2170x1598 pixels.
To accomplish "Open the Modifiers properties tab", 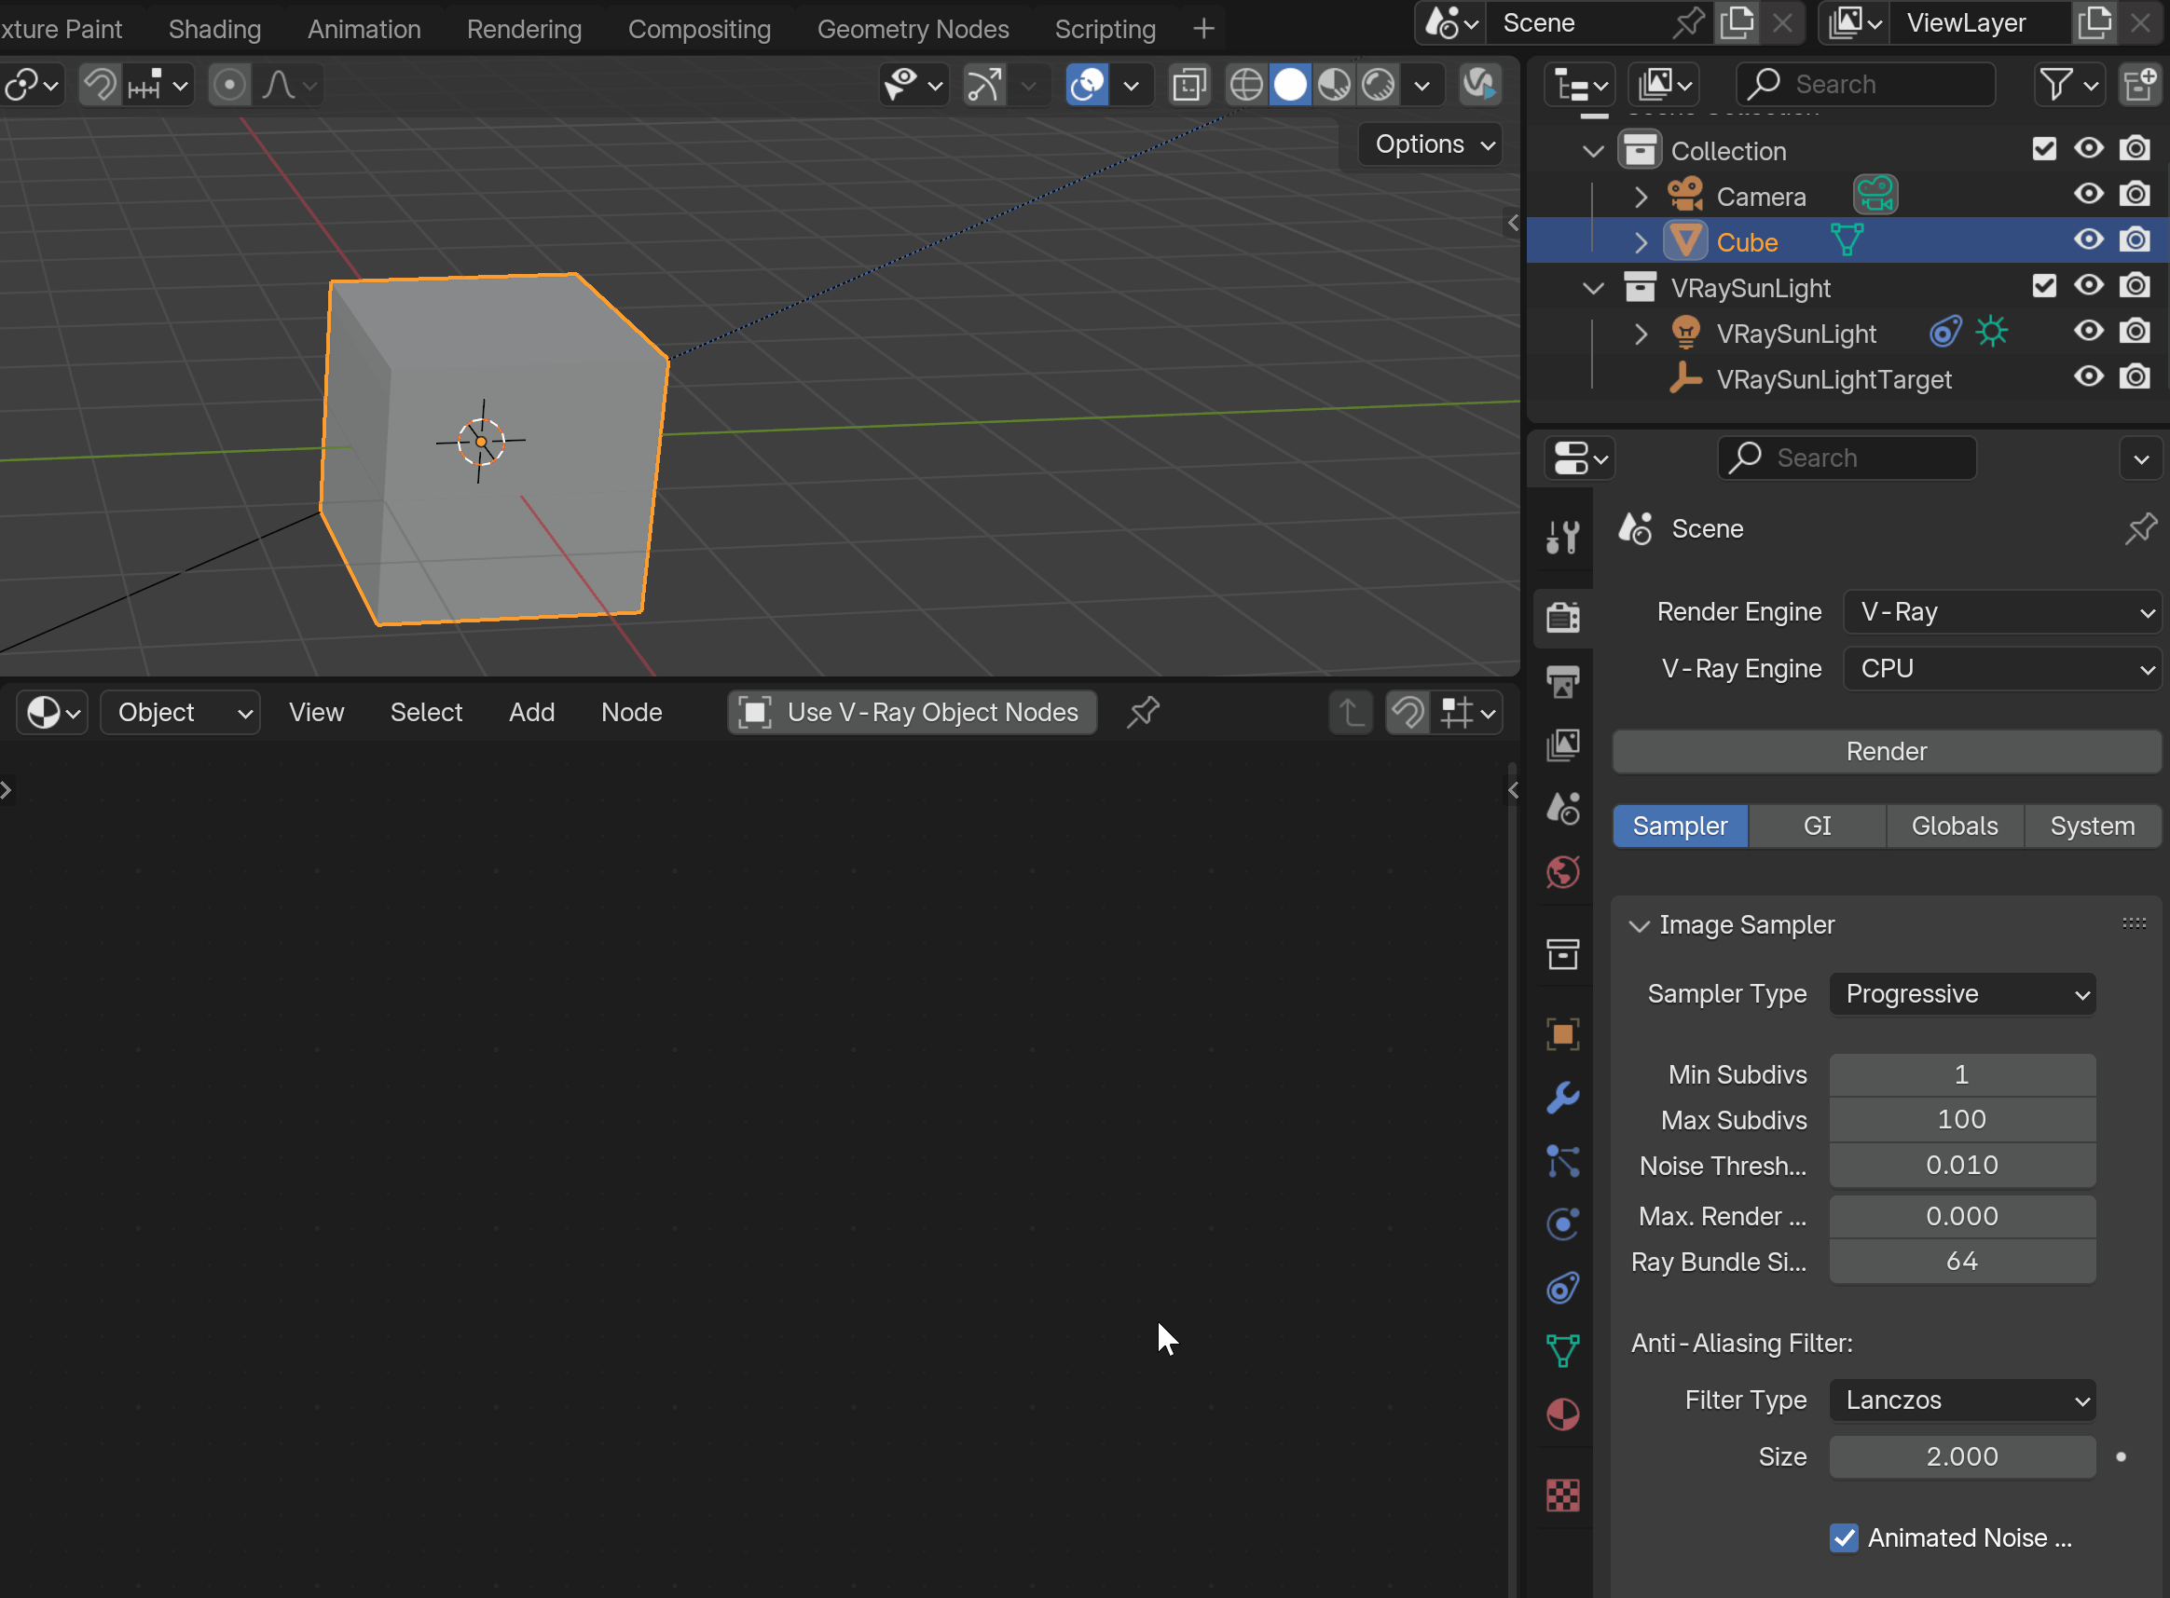I will click(1562, 1098).
